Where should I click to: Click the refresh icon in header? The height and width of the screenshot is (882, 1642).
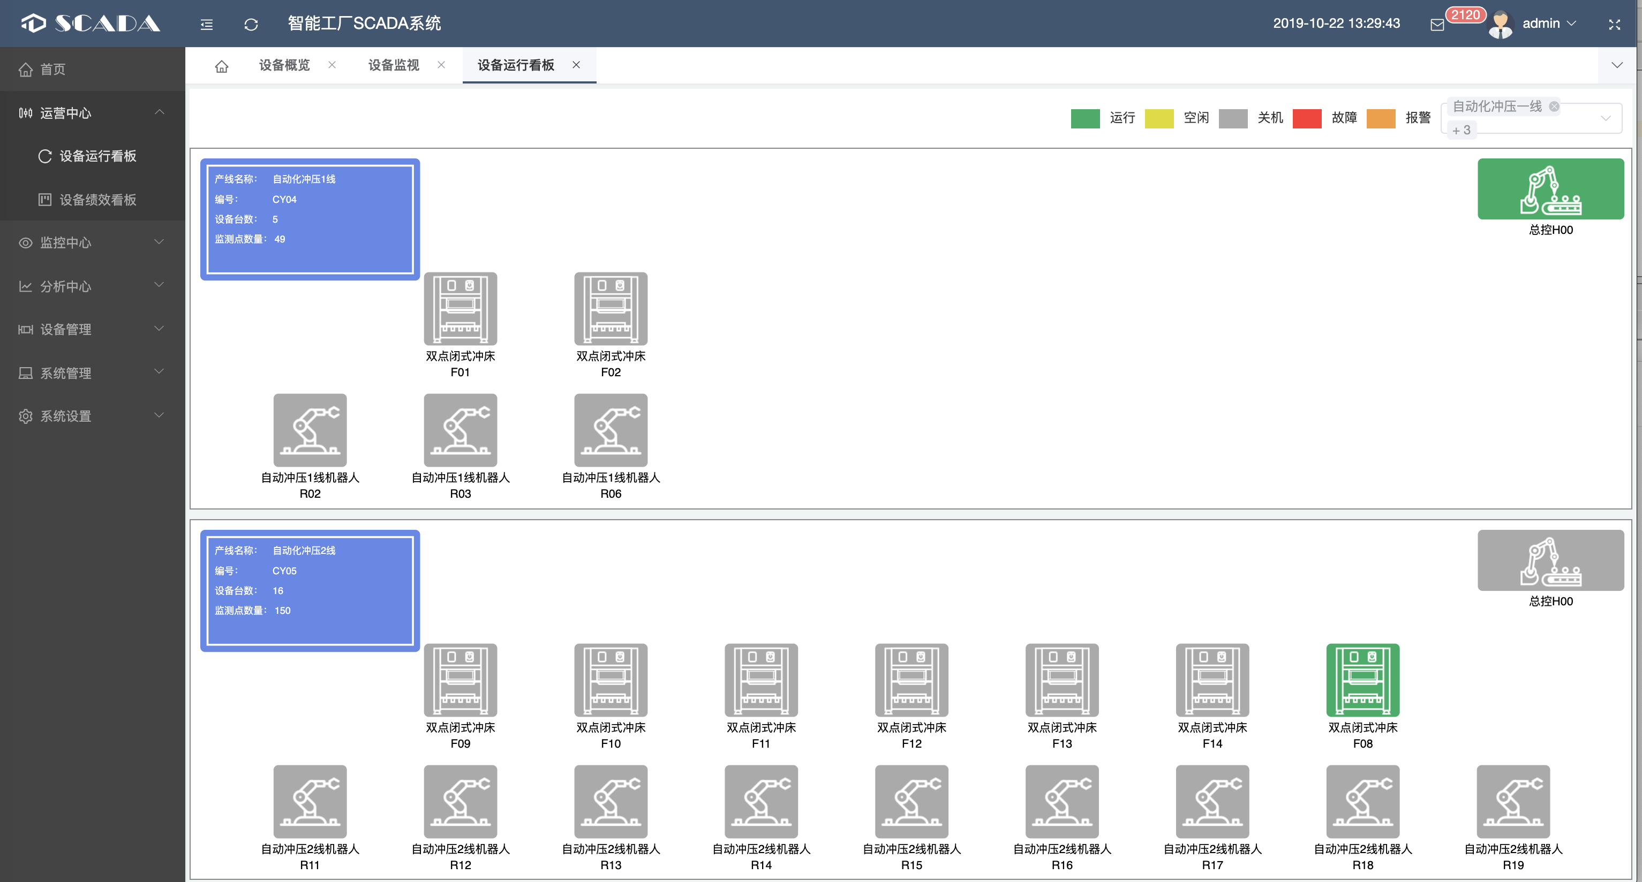coord(251,24)
